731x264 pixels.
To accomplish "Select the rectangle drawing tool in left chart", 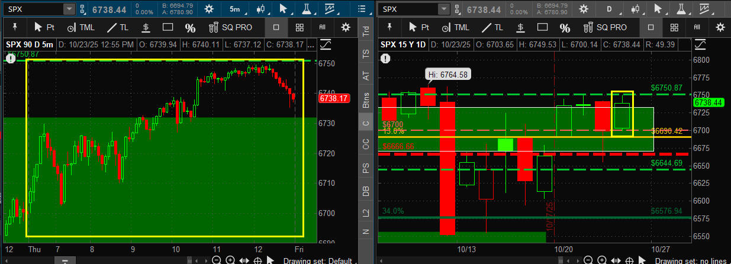I will coord(168,27).
